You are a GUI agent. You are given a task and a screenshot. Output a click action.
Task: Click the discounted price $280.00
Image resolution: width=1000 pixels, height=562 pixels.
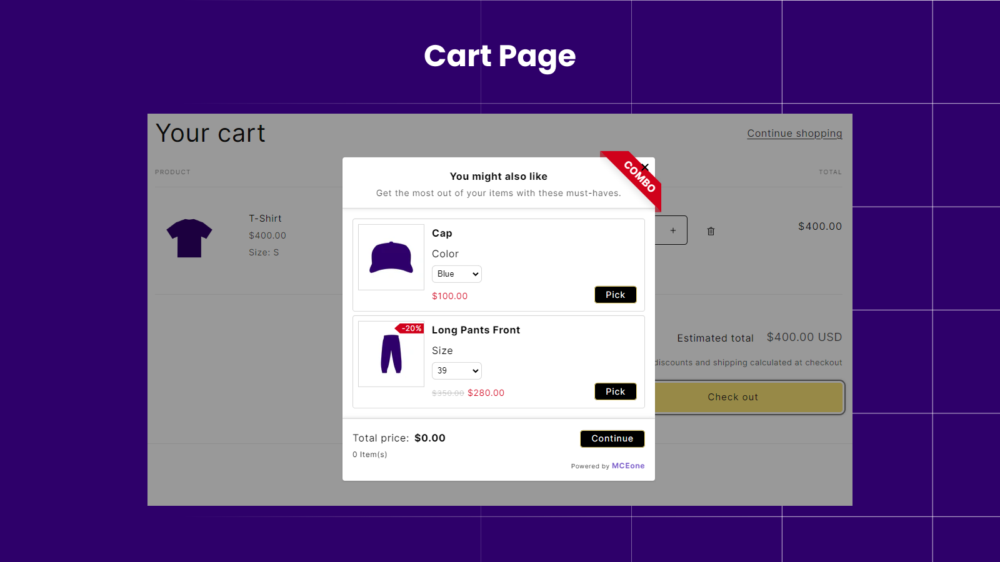[x=486, y=393]
